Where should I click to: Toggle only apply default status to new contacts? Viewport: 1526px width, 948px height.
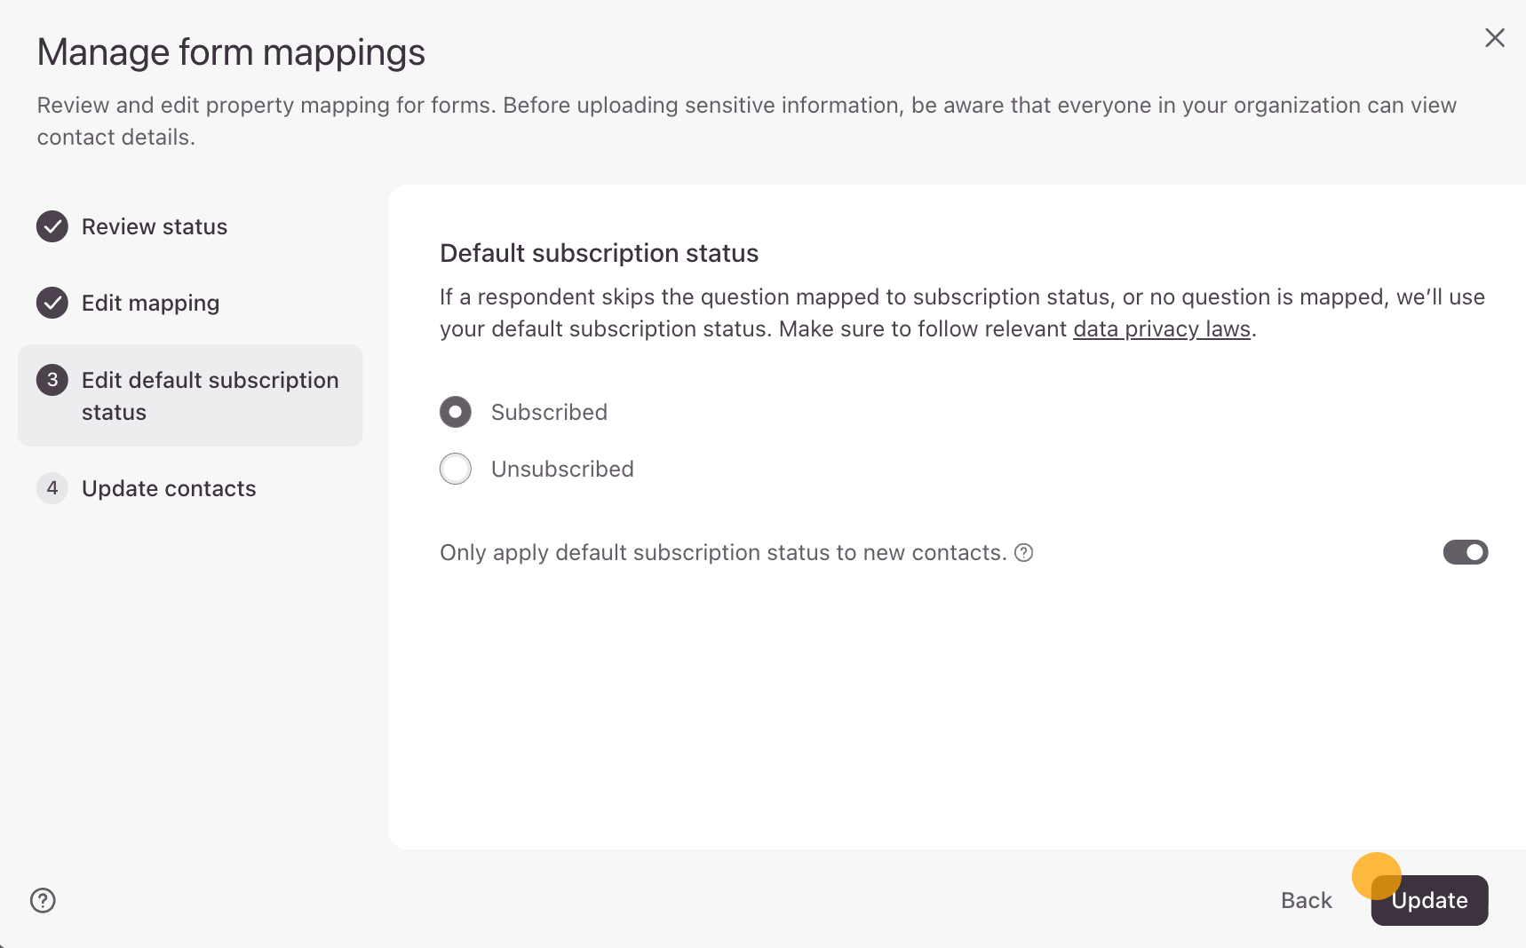click(x=1465, y=552)
